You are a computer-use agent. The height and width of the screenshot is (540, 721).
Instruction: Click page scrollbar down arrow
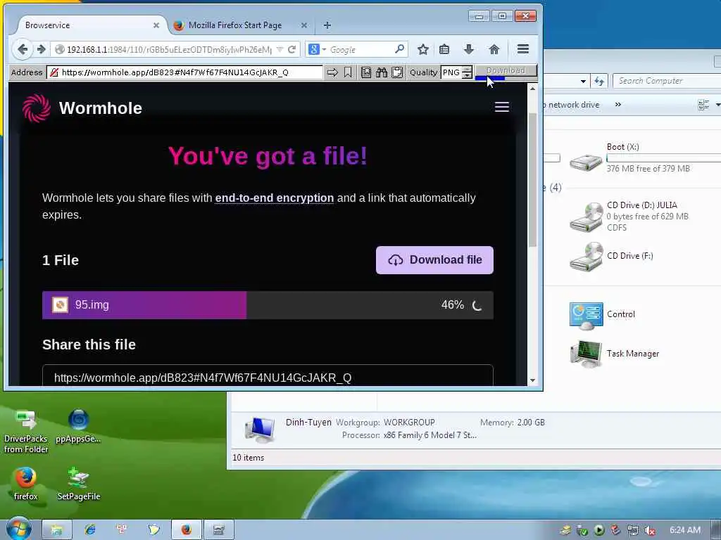click(532, 380)
